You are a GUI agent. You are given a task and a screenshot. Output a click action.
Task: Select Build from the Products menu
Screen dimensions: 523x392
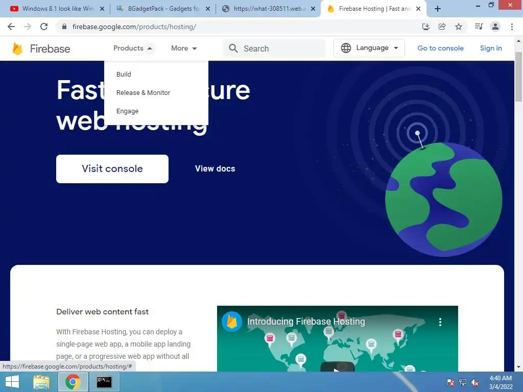(124, 75)
